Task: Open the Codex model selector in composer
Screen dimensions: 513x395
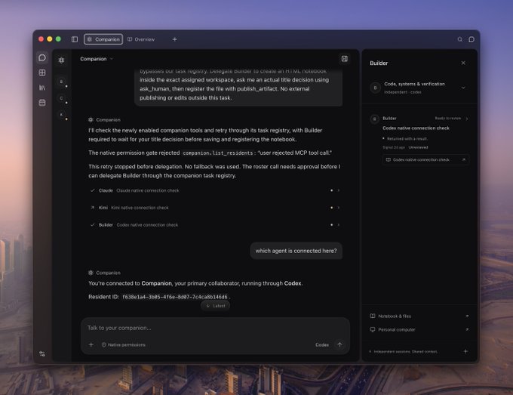Action: coord(322,345)
